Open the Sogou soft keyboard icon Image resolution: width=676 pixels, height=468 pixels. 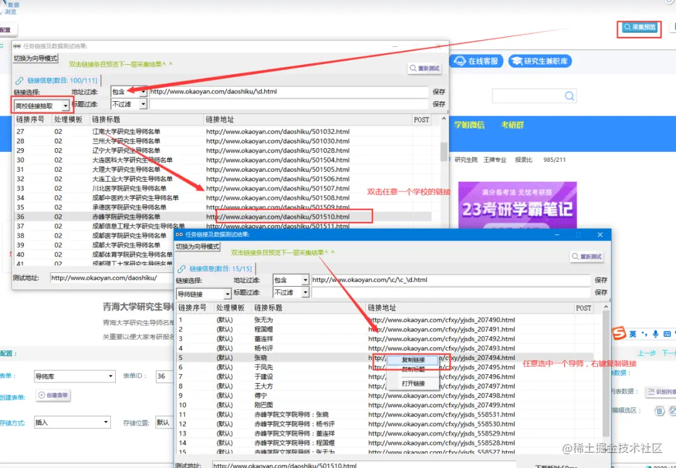667,334
